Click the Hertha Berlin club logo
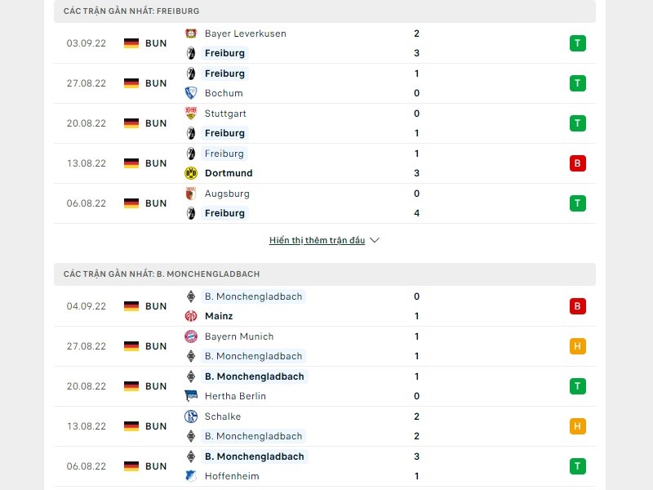The image size is (653, 490). point(192,396)
